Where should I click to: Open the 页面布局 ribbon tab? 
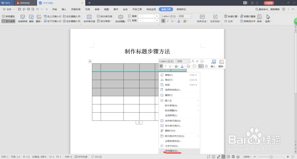click(x=76, y=9)
